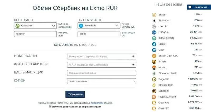The image size is (211, 112).
Task: Click the Bitcoin coin icon
Action: 154,15
